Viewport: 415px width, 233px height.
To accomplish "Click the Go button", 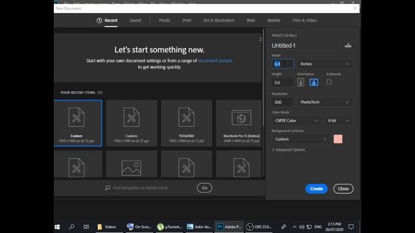I will [x=204, y=188].
